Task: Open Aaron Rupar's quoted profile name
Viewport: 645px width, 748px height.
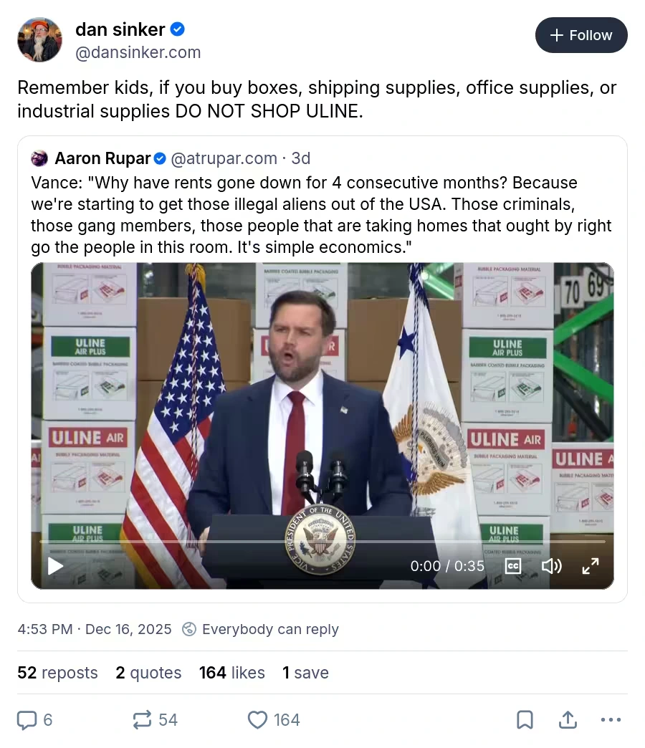Action: 103,158
